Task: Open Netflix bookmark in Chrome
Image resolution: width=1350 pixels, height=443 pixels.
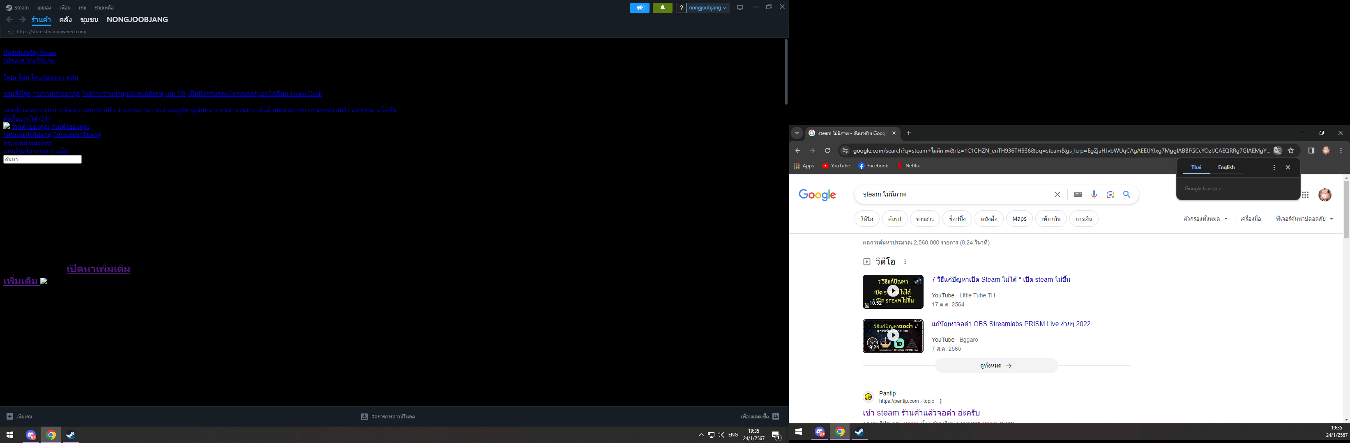Action: [x=908, y=166]
